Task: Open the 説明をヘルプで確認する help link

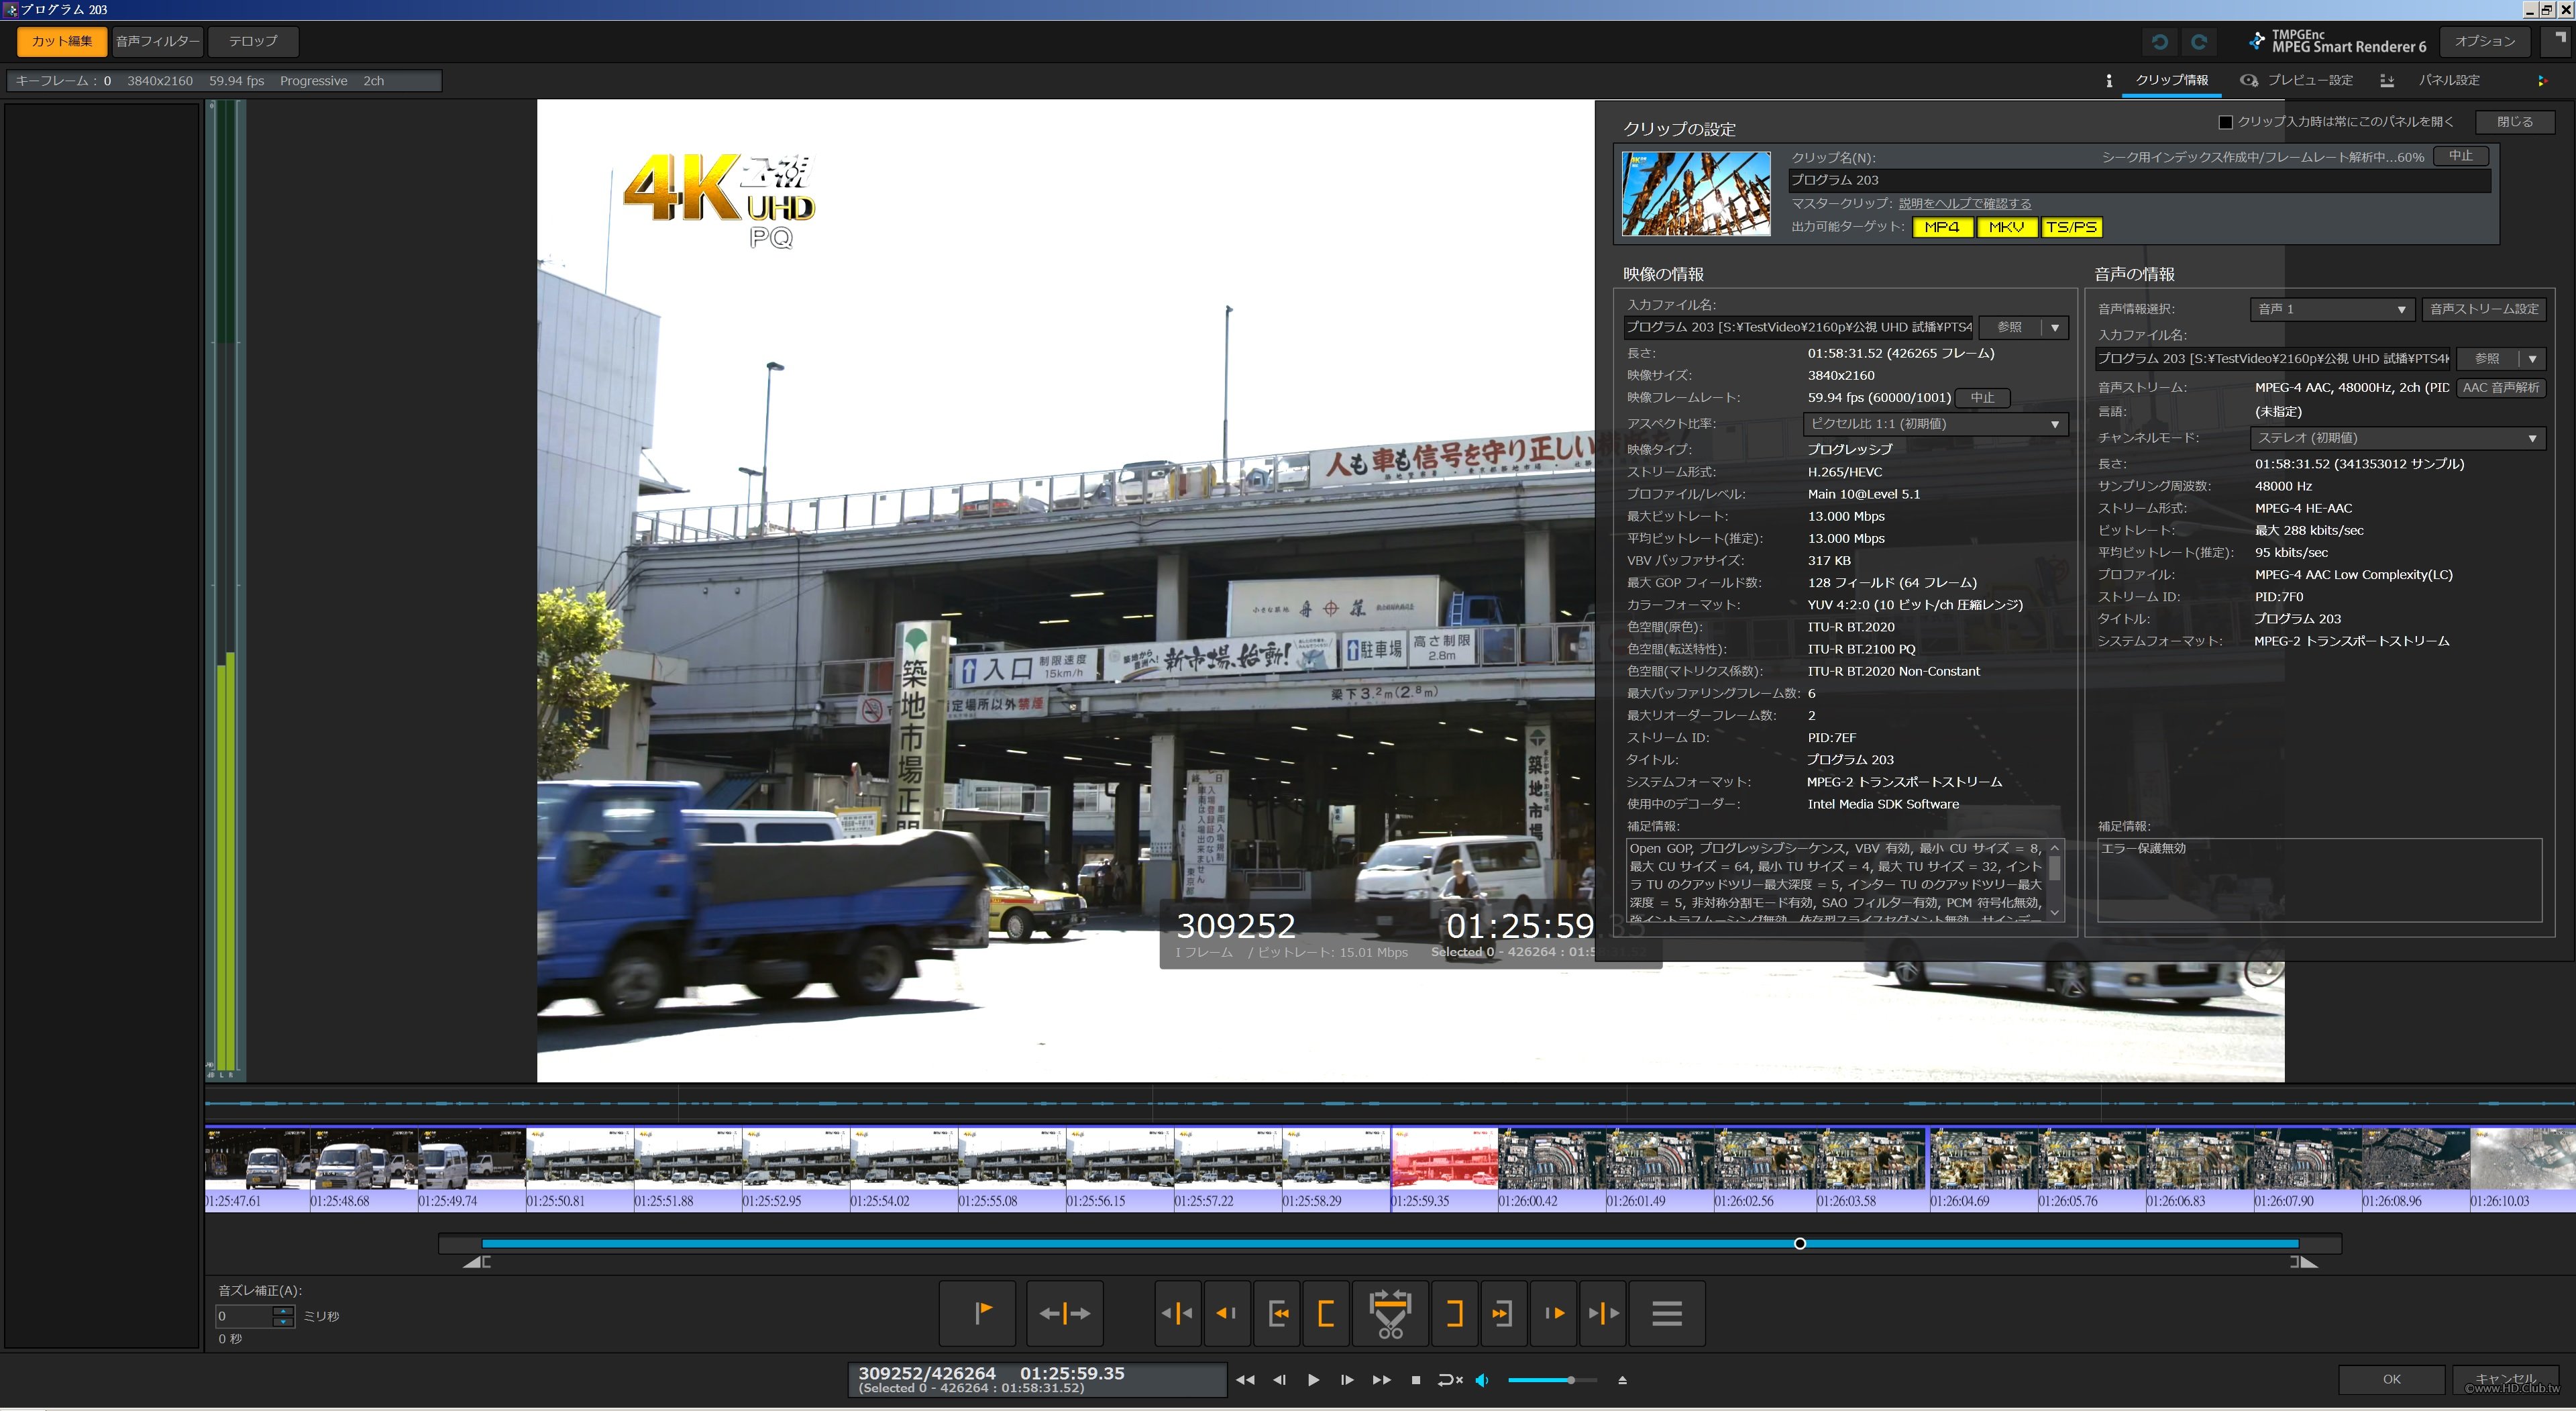Action: point(1964,204)
